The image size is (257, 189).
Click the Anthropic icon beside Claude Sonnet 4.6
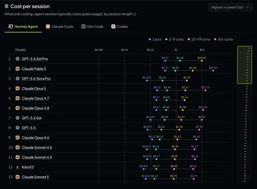pos(17,147)
